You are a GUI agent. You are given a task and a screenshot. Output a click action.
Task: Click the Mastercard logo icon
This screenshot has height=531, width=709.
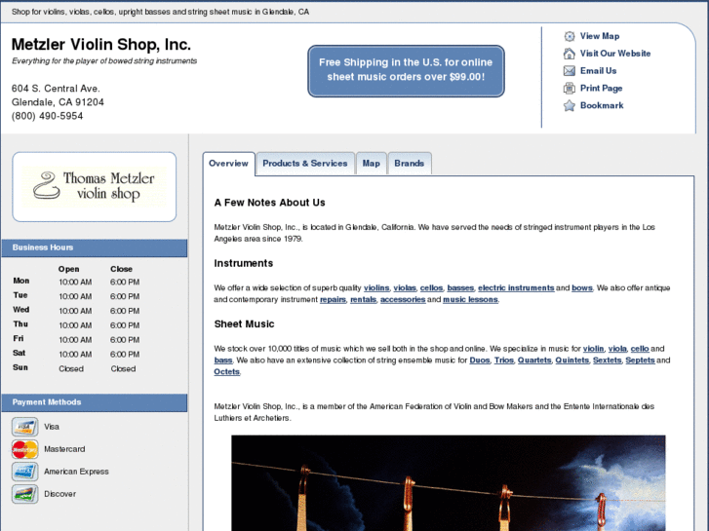[25, 449]
